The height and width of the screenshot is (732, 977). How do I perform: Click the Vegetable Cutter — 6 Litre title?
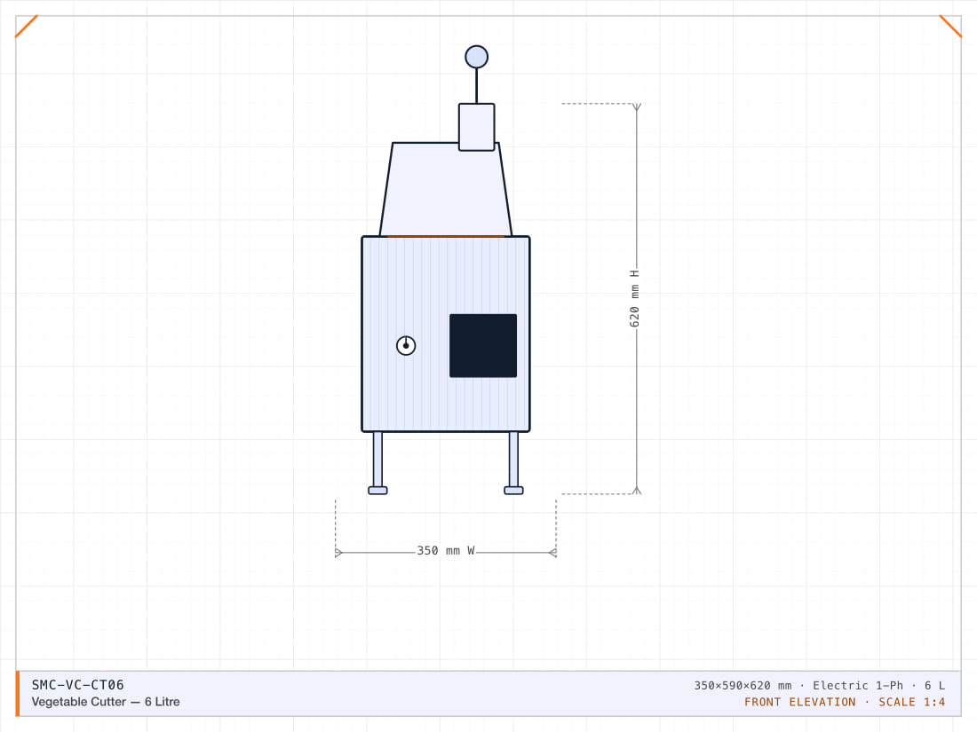(106, 702)
